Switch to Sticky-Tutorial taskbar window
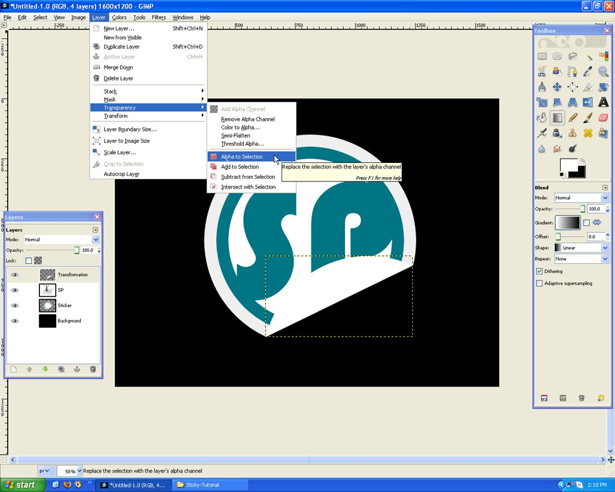 click(x=210, y=485)
